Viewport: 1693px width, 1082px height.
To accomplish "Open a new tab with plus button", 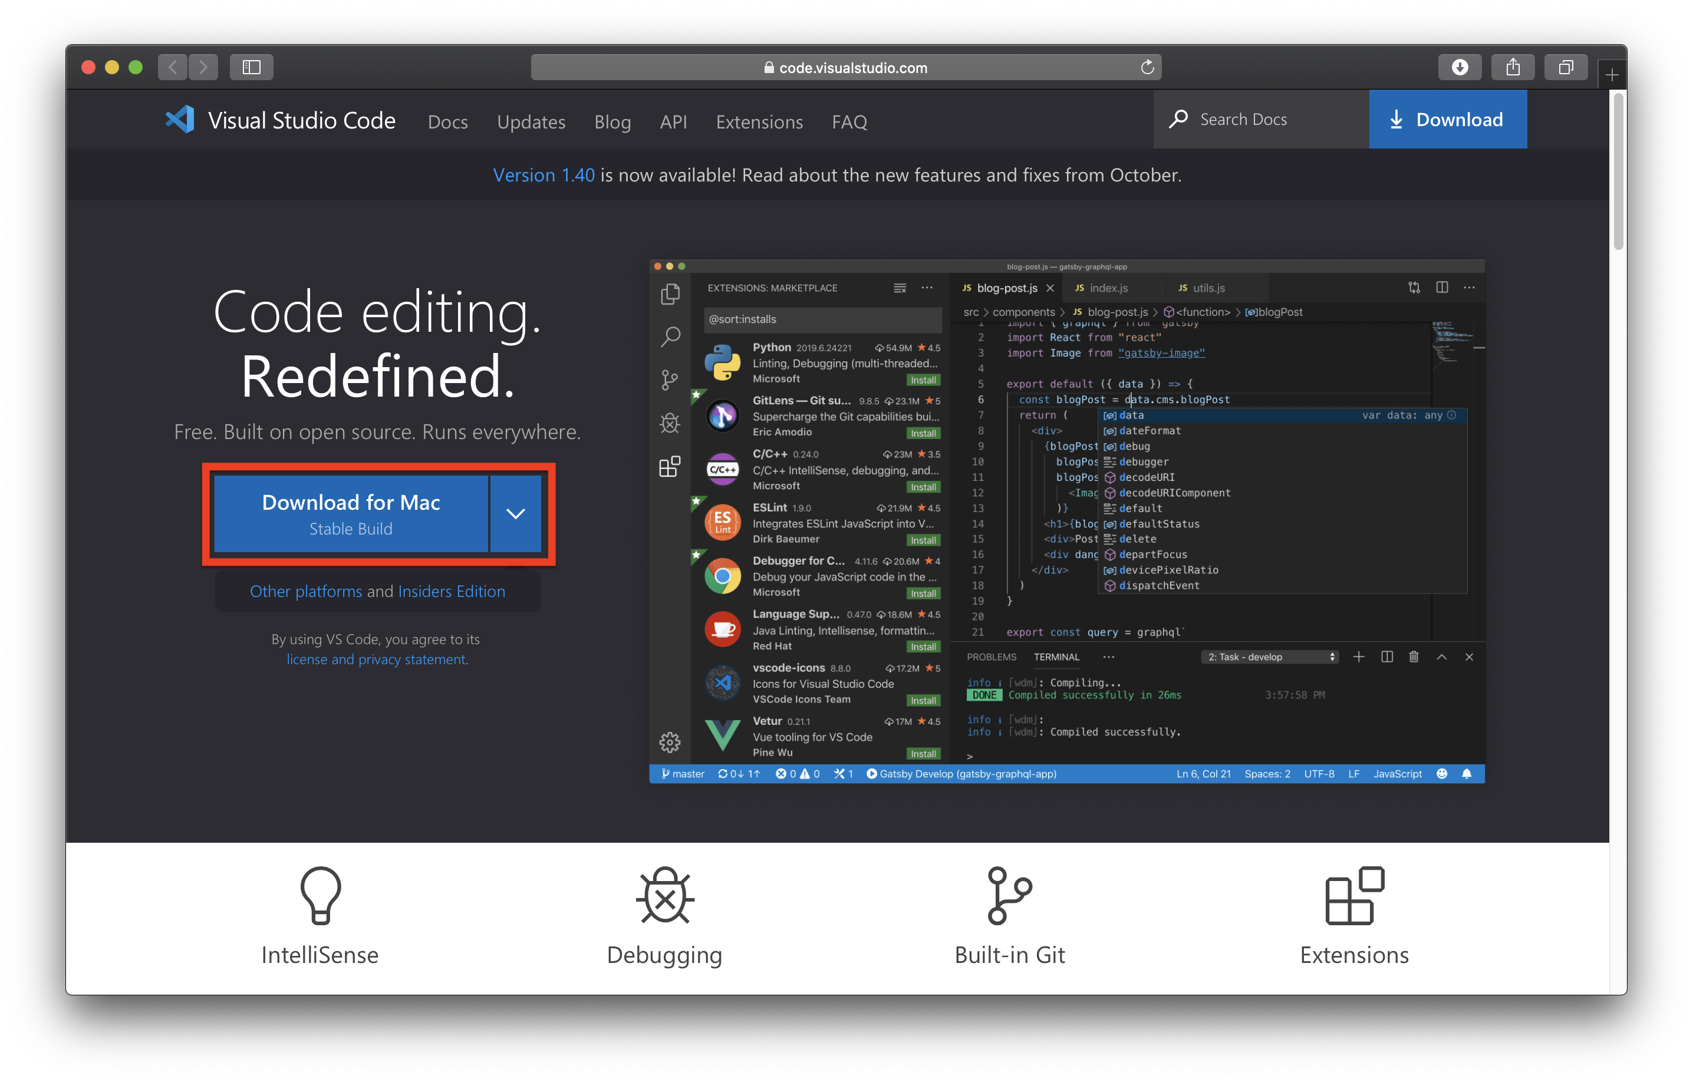I will point(1612,74).
